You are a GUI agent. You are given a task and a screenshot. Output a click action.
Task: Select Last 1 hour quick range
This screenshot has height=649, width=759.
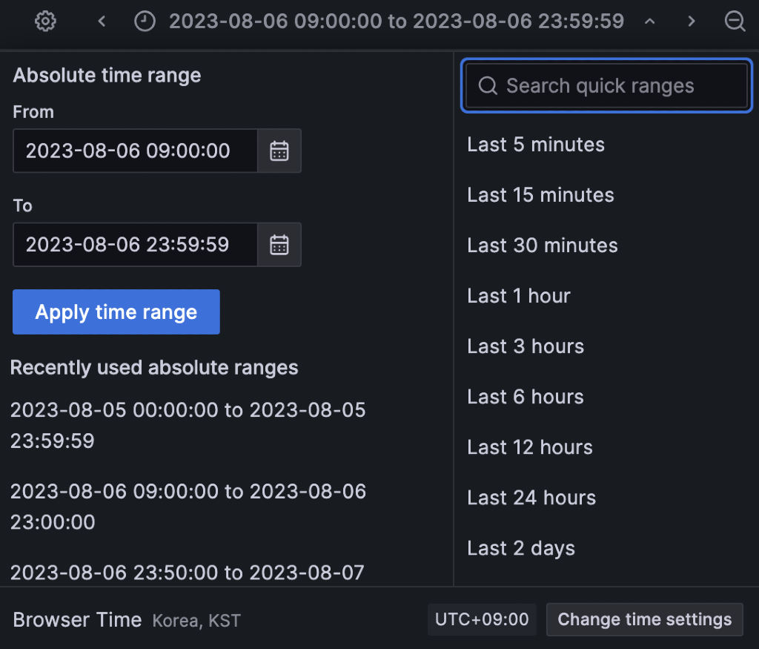(519, 296)
